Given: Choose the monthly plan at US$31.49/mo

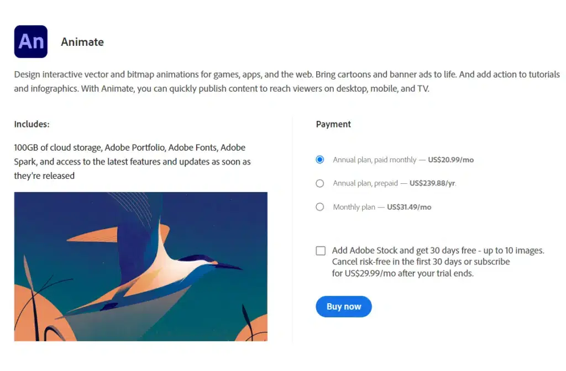Looking at the screenshot, I should point(320,206).
